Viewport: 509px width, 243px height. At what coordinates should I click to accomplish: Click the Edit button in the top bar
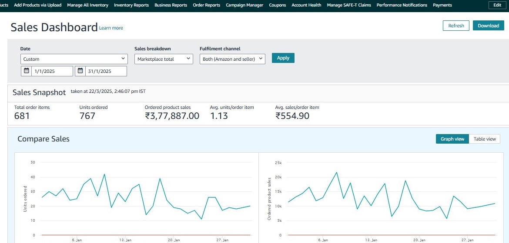click(497, 5)
